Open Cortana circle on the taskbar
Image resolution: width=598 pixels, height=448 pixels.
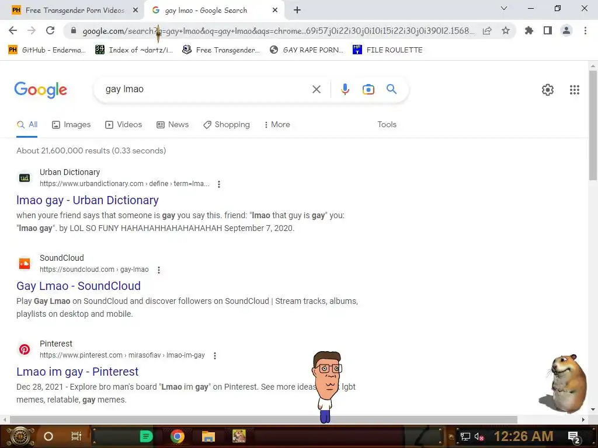48,436
